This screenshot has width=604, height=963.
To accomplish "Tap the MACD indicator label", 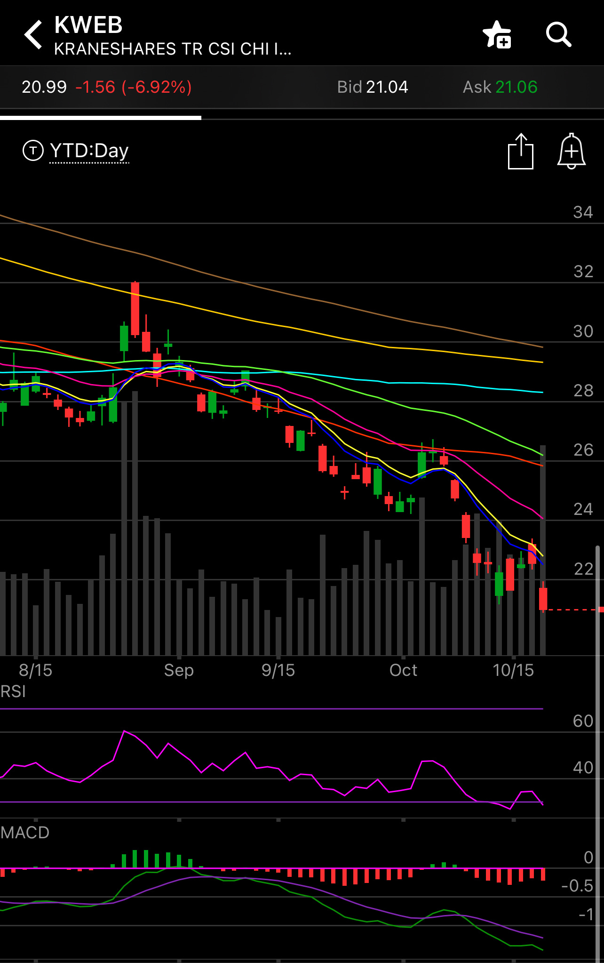I will pos(25,833).
